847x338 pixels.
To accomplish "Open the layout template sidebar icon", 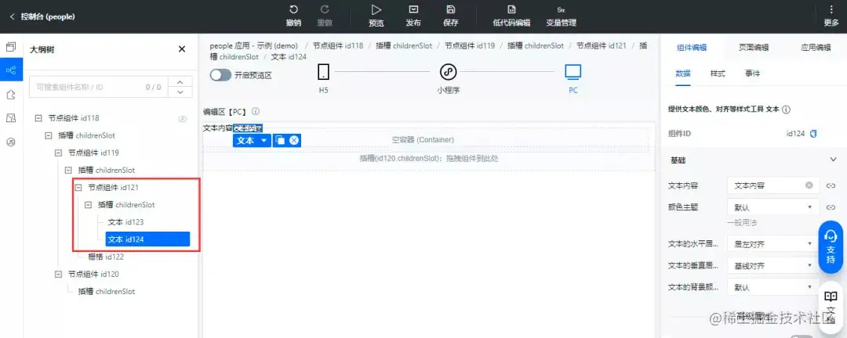I will pyautogui.click(x=11, y=118).
